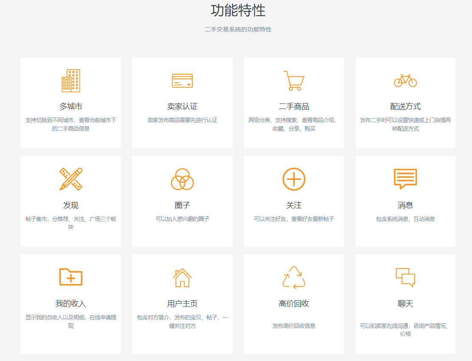Select the message speech bubble icon

point(405,179)
